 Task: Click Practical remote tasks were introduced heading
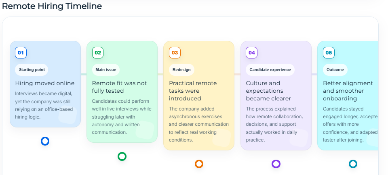point(193,91)
